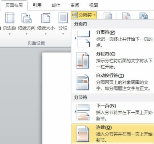Image resolution: width=154 pixels, height=144 pixels.
Task: Click the 纸张方向 orientation icon
Action: pyautogui.click(x=26, y=18)
